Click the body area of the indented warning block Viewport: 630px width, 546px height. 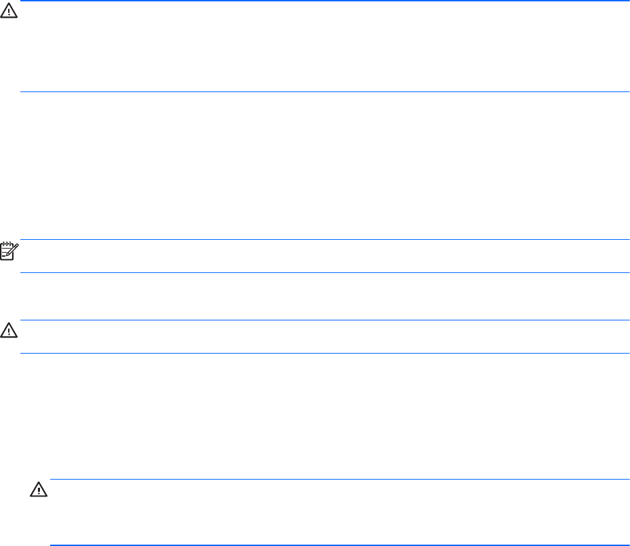tap(339, 512)
